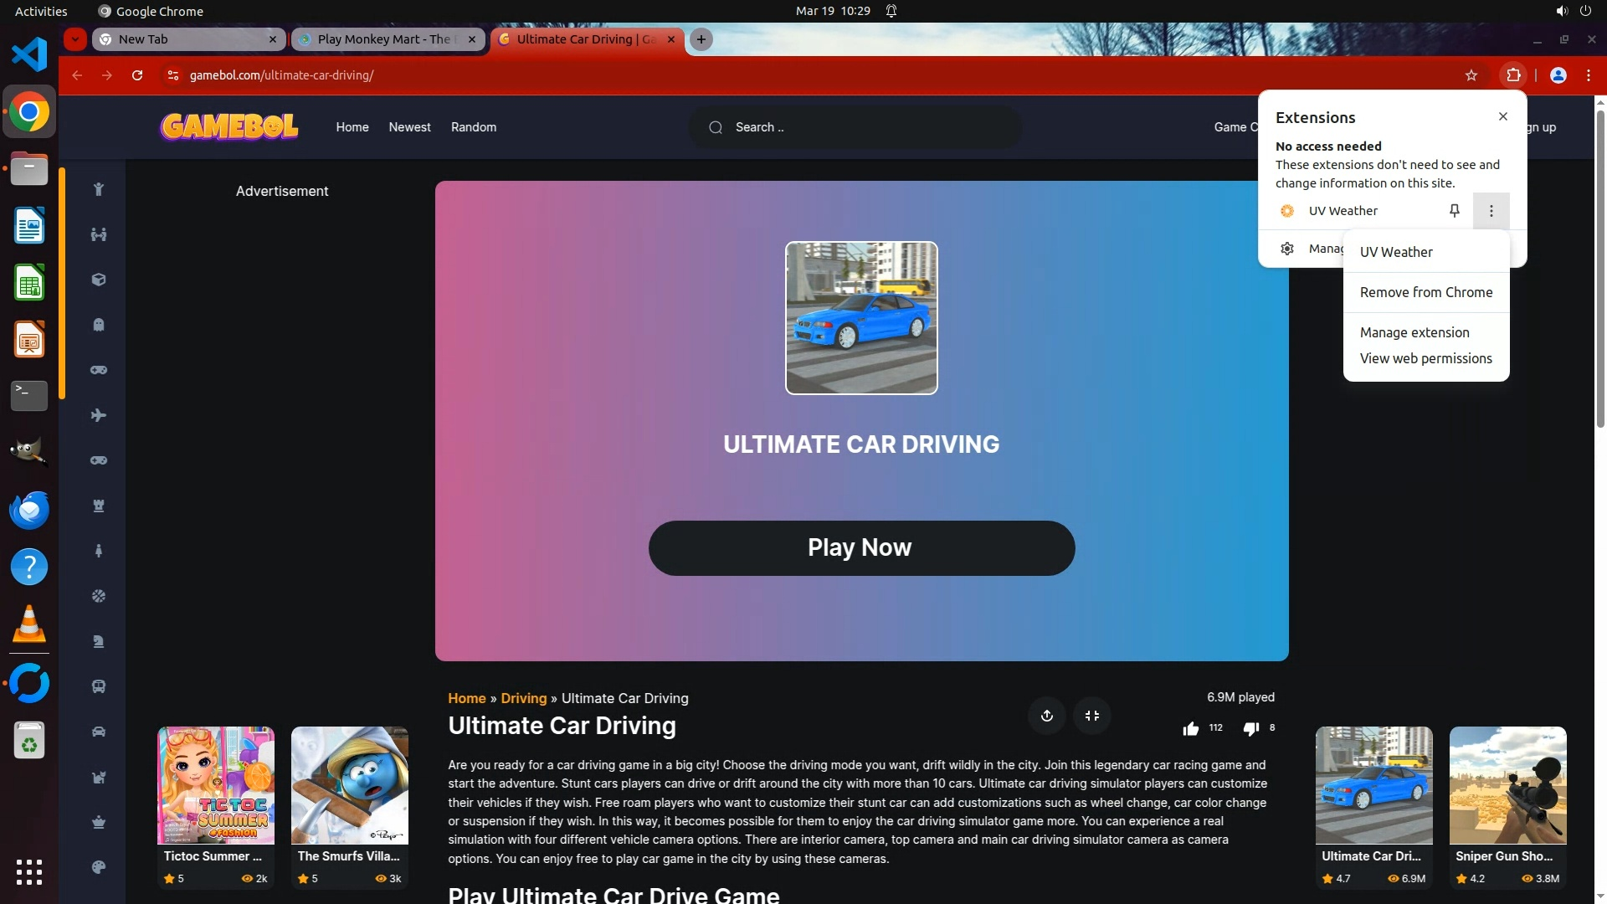The height and width of the screenshot is (904, 1607).
Task: Choose View web permissions menu entry
Action: tap(1425, 358)
